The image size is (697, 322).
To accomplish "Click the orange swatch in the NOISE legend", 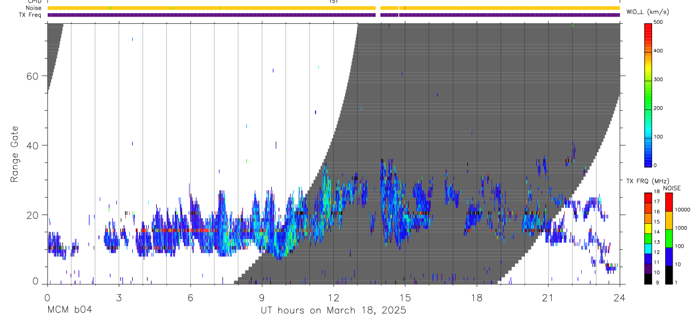I will pos(669,220).
